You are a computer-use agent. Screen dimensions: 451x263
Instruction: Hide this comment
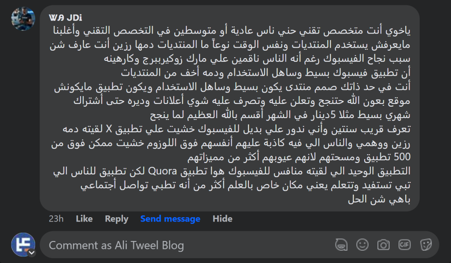(222, 219)
